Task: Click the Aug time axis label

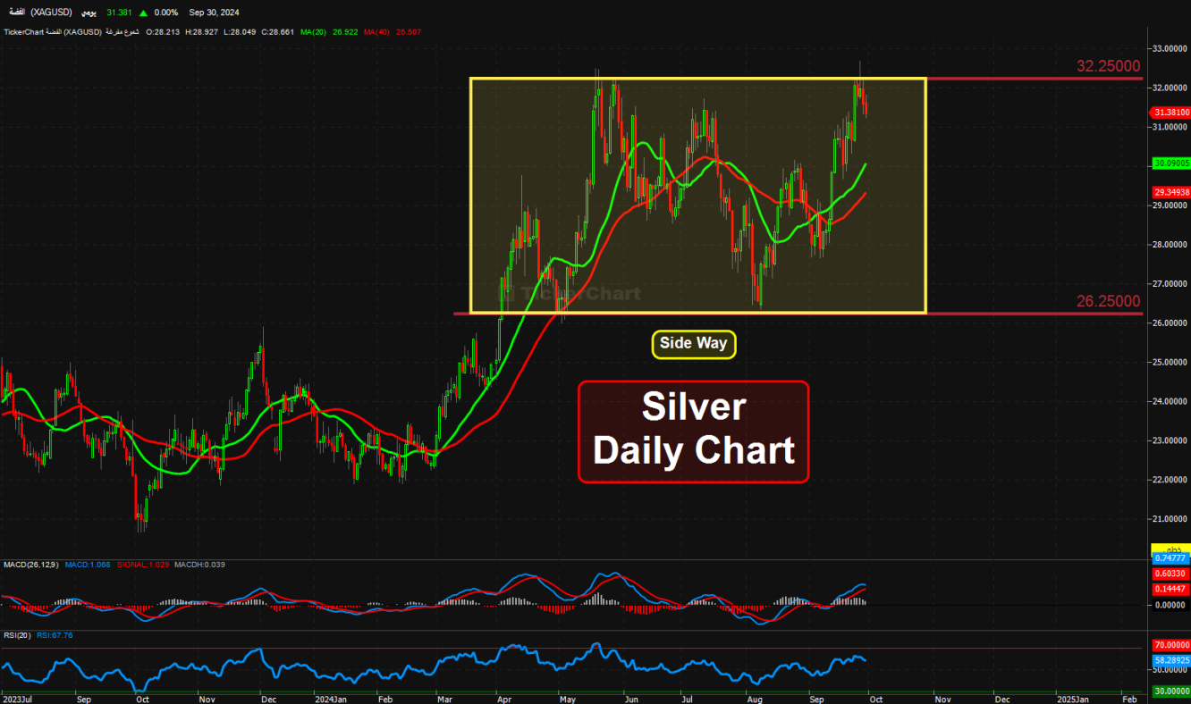Action: (754, 699)
